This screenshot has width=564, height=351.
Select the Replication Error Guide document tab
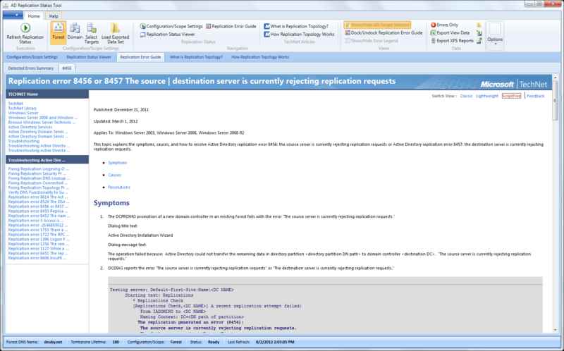click(140, 57)
